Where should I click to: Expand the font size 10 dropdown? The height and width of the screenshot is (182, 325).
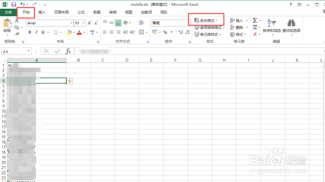tap(84, 23)
